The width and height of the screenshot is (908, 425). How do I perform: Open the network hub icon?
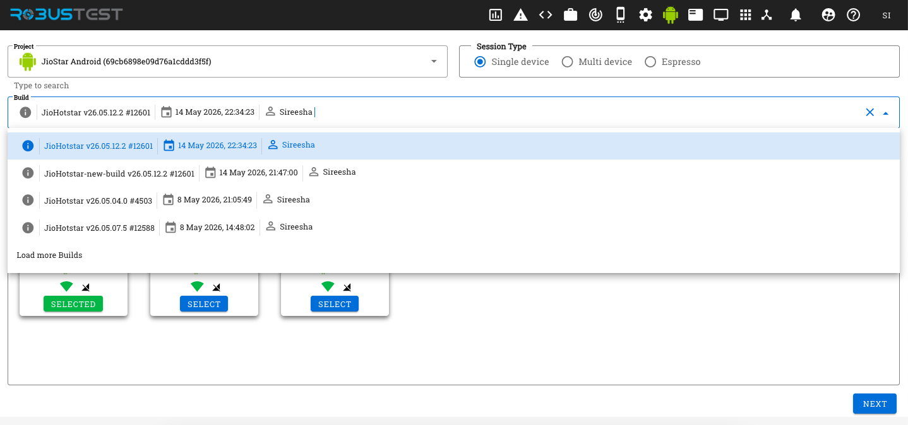click(767, 15)
